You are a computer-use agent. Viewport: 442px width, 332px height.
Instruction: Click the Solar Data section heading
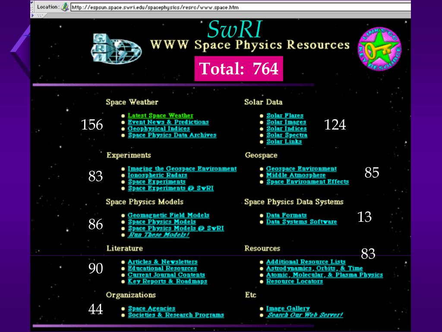[263, 102]
